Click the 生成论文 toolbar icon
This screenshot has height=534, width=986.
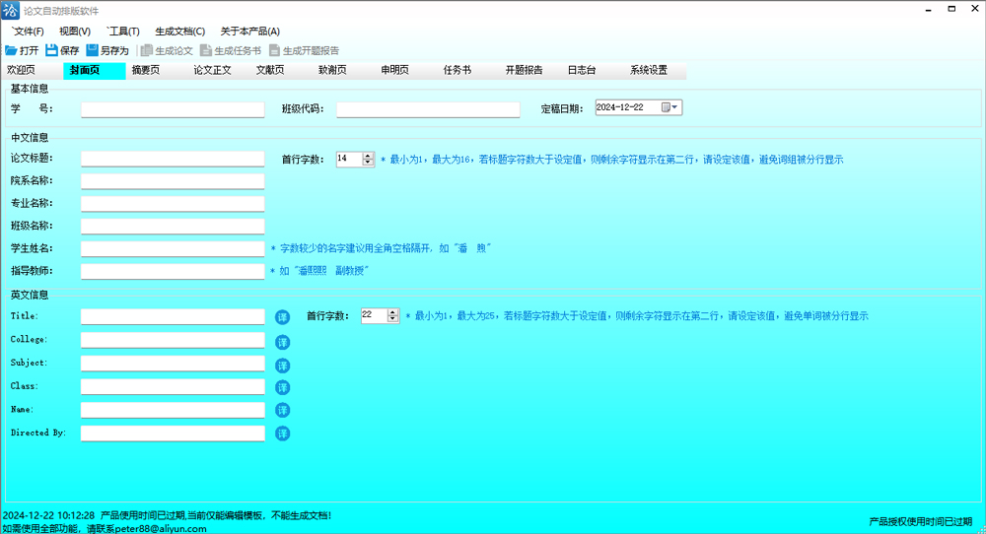pos(147,50)
